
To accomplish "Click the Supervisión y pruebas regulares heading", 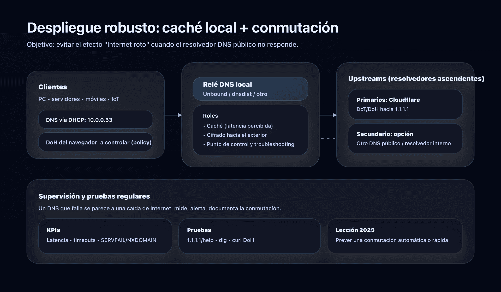I will coord(94,196).
